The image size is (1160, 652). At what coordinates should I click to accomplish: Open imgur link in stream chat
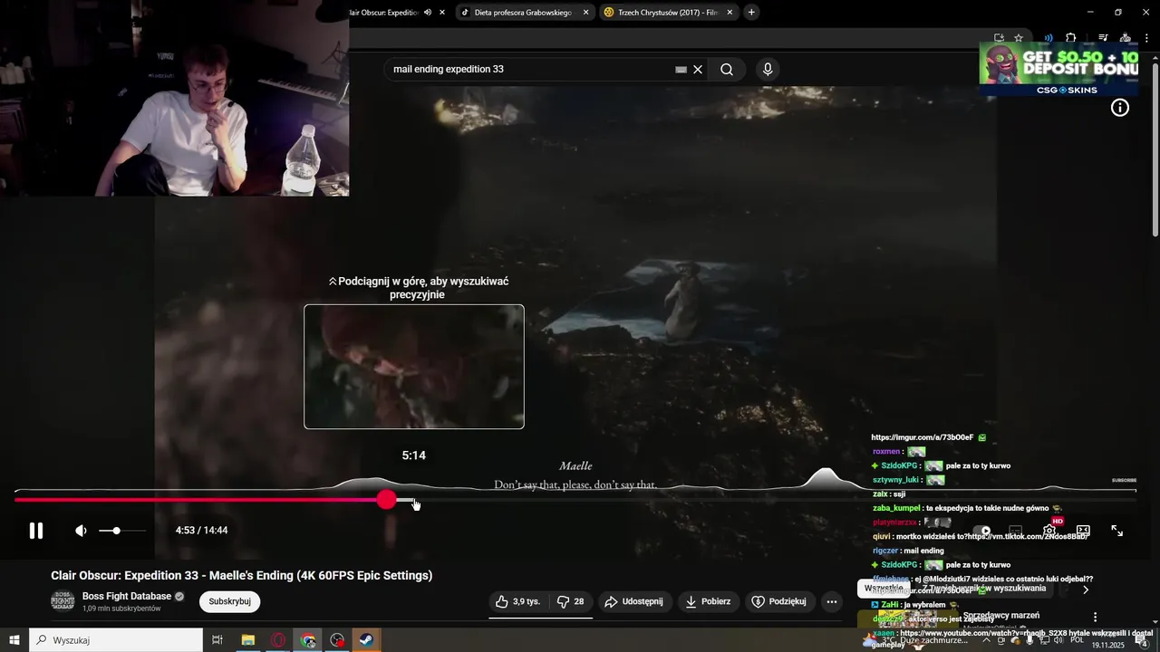[923, 437]
